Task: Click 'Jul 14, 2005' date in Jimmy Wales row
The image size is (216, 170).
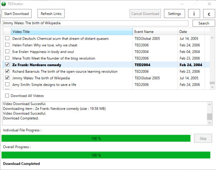Action: pos(189,78)
